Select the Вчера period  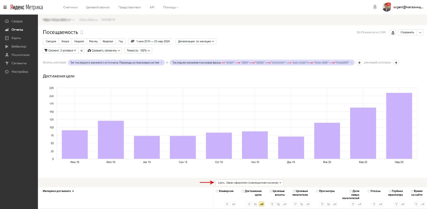click(x=65, y=42)
